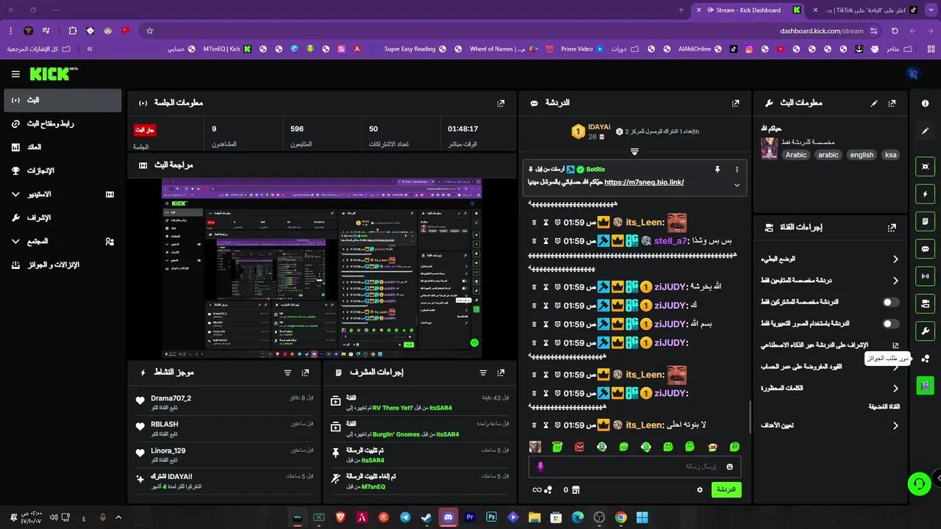Open رابط ومفتاح البث sidebar item

click(x=62, y=123)
